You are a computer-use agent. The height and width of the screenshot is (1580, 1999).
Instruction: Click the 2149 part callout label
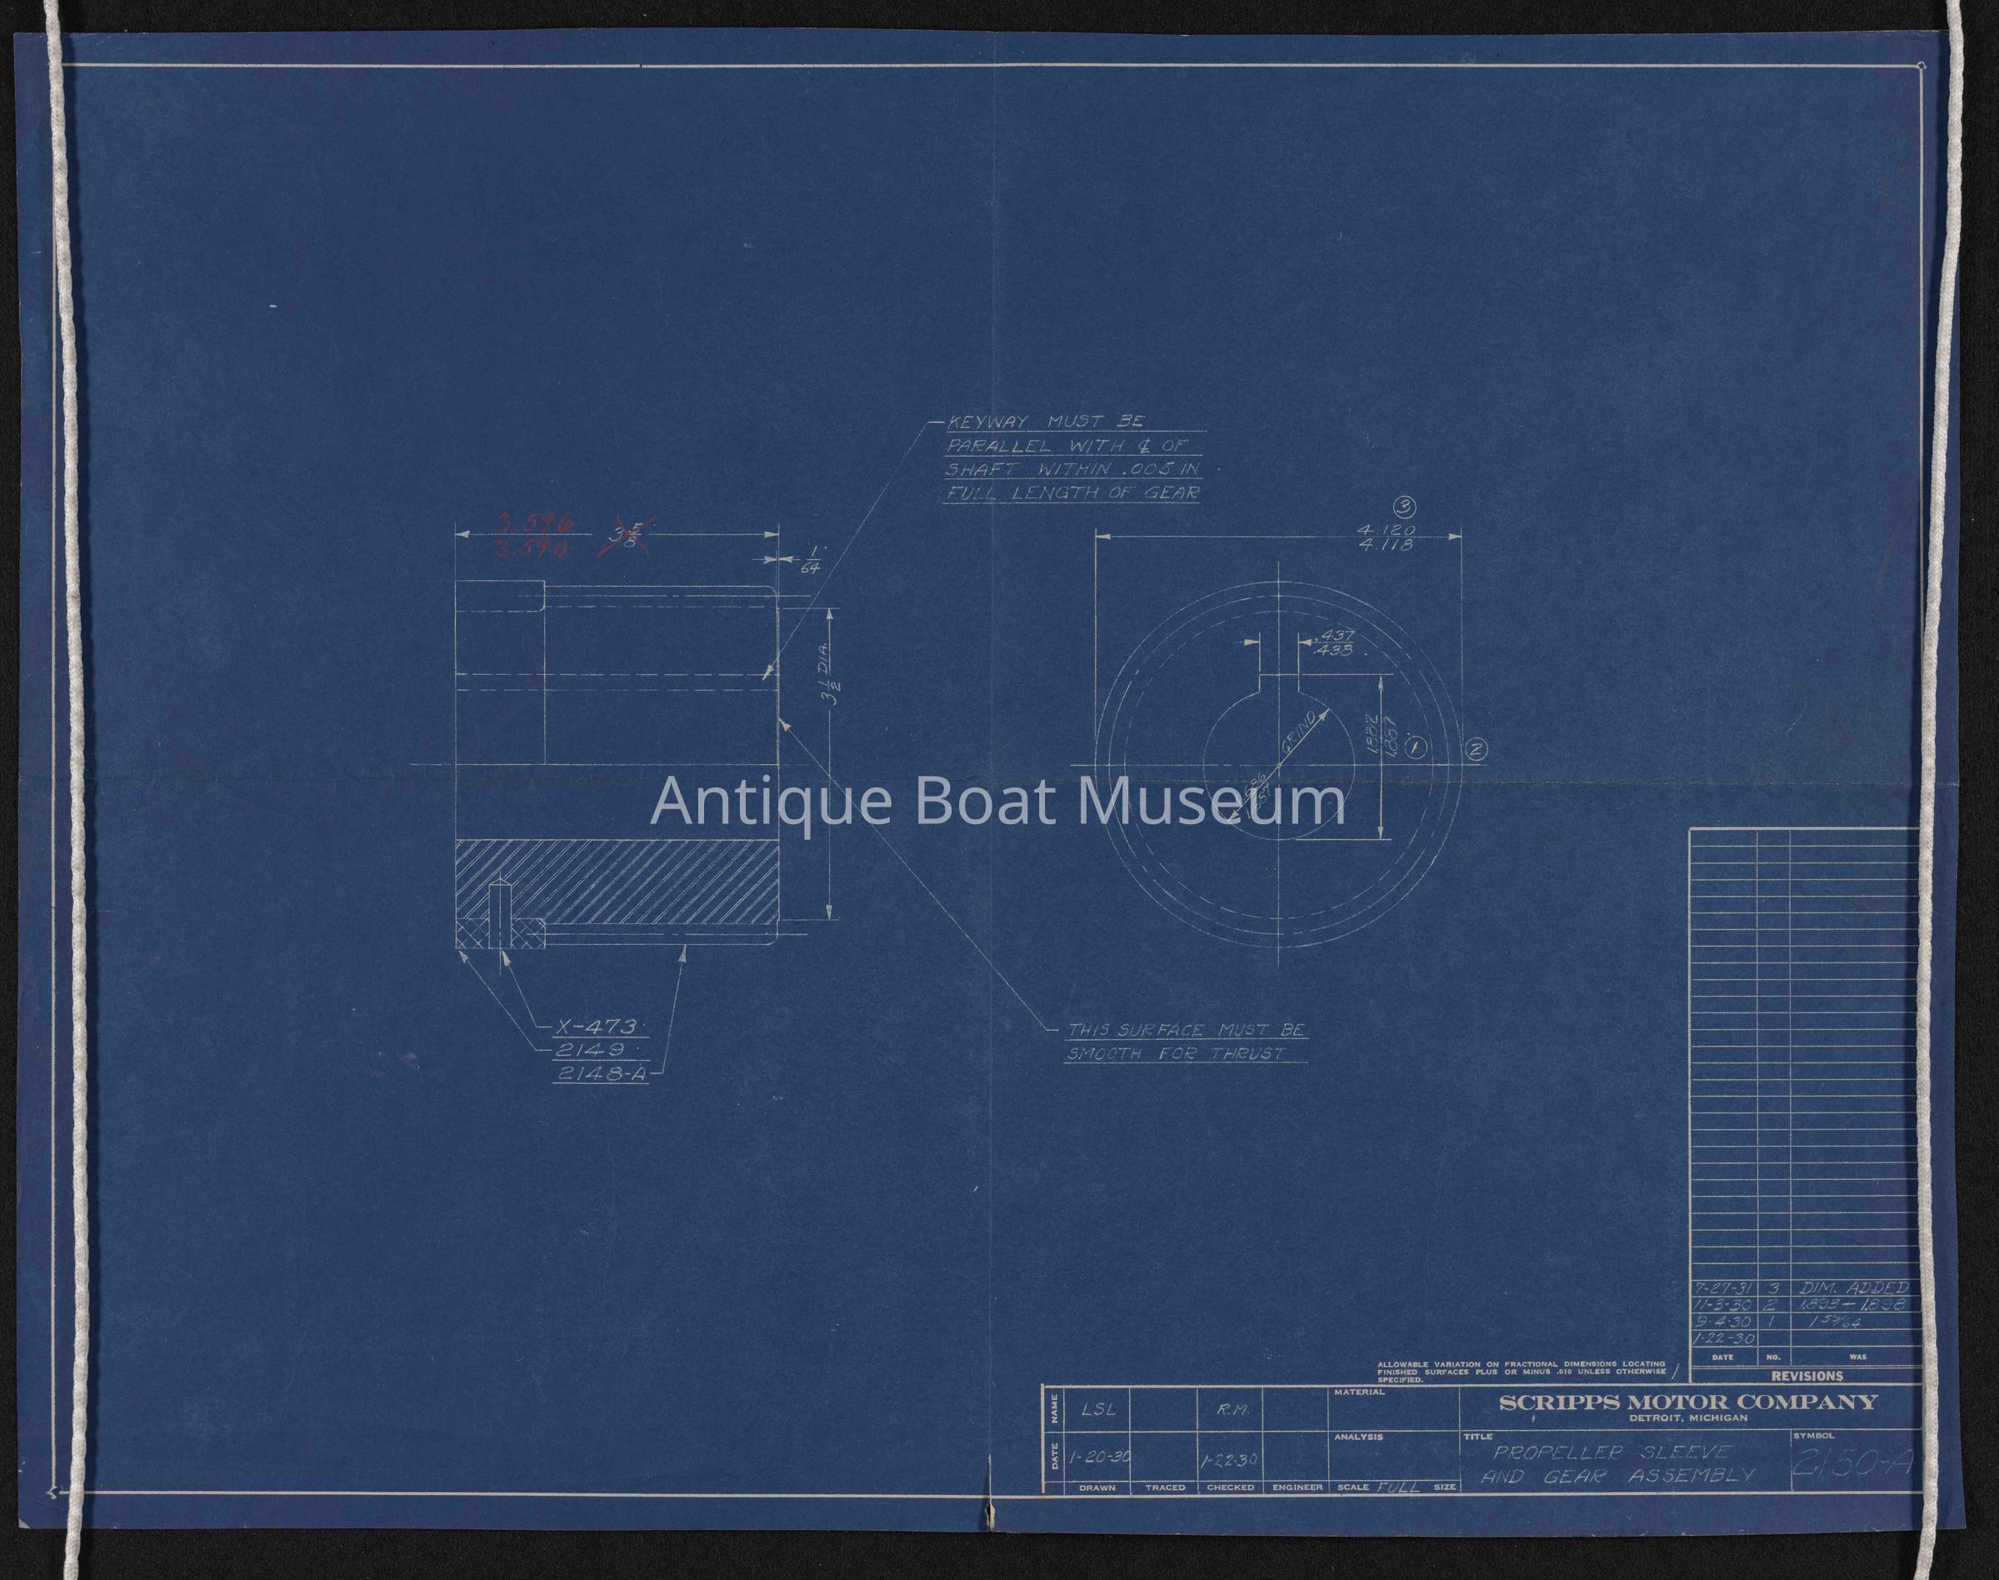590,1049
